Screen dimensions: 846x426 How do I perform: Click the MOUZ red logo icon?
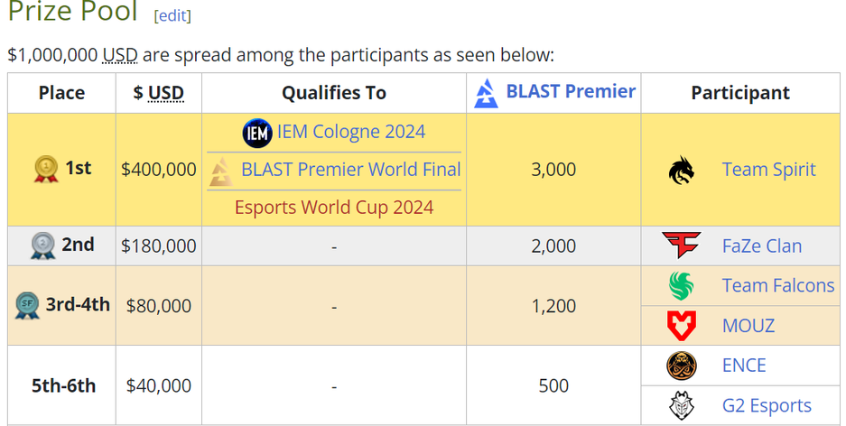(682, 325)
